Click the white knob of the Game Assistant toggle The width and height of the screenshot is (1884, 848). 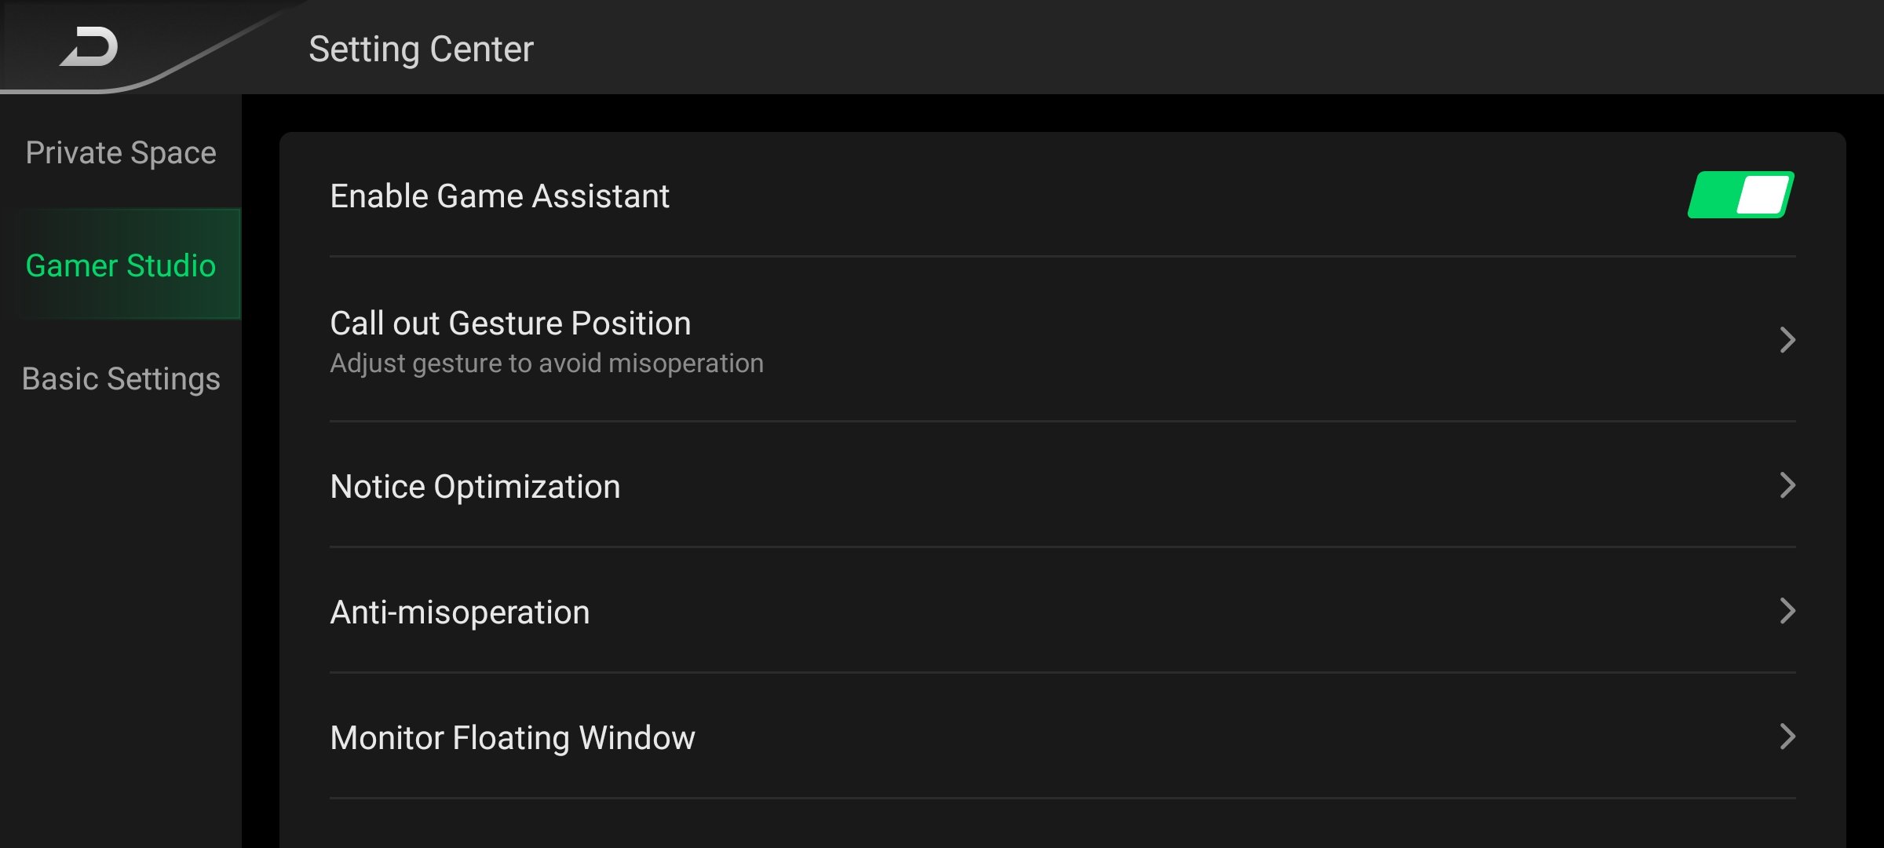click(1763, 195)
